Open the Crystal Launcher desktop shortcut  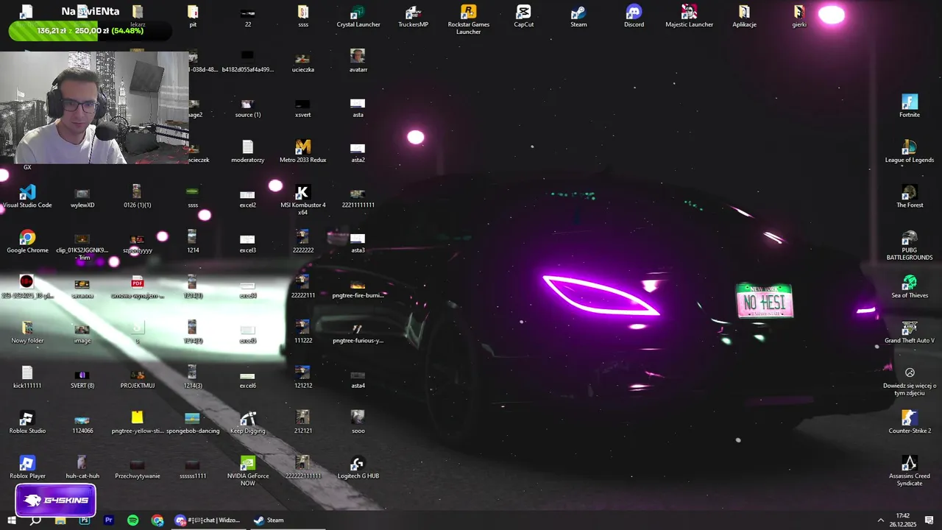point(358,16)
